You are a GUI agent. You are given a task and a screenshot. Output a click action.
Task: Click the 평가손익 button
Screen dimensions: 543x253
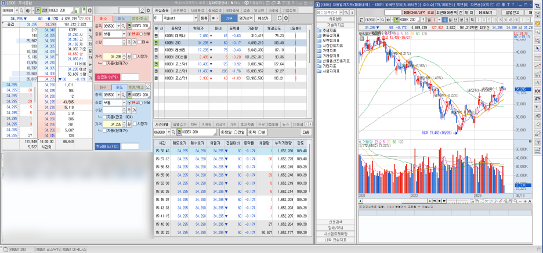(x=247, y=18)
